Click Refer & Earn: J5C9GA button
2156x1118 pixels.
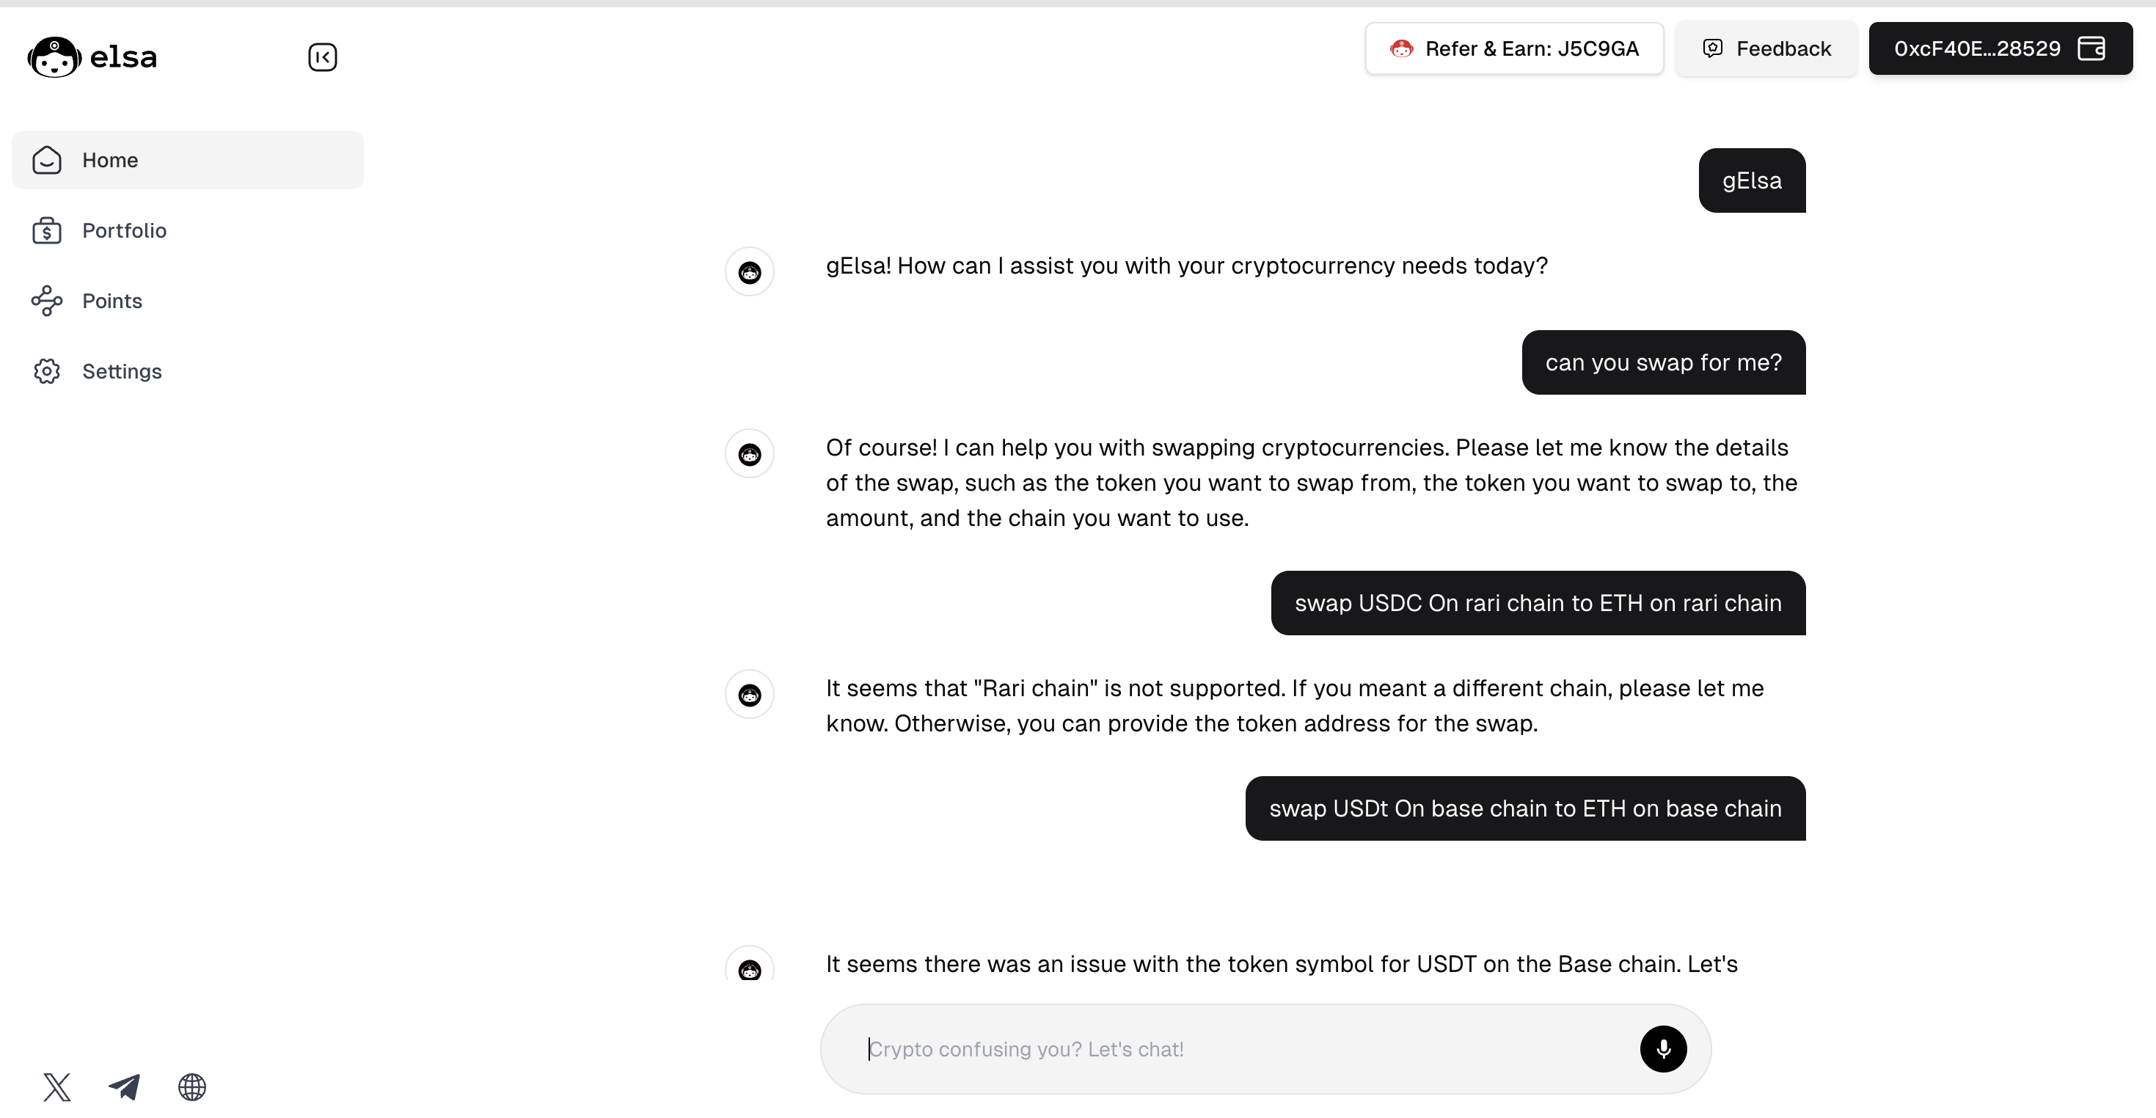point(1514,48)
